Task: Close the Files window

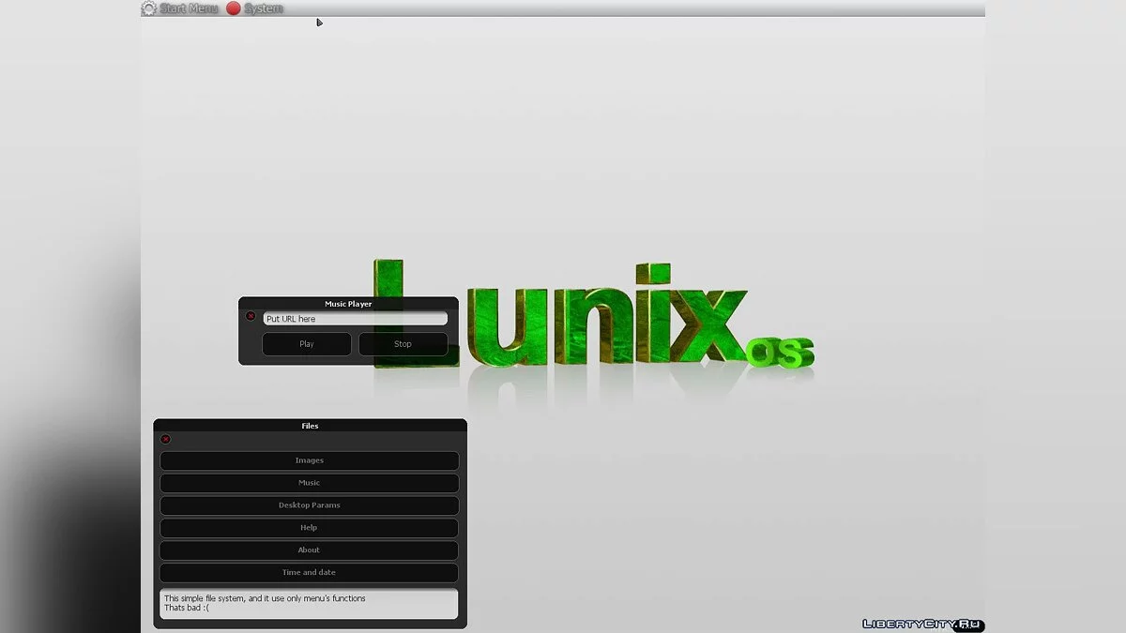Action: click(166, 439)
